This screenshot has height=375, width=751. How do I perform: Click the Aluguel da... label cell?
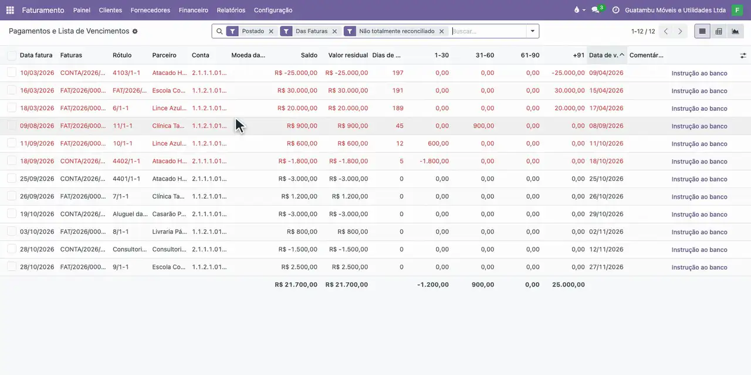pos(130,214)
